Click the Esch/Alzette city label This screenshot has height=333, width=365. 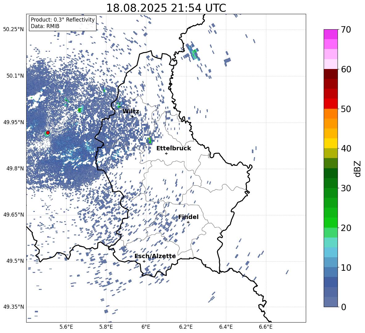pos(155,256)
